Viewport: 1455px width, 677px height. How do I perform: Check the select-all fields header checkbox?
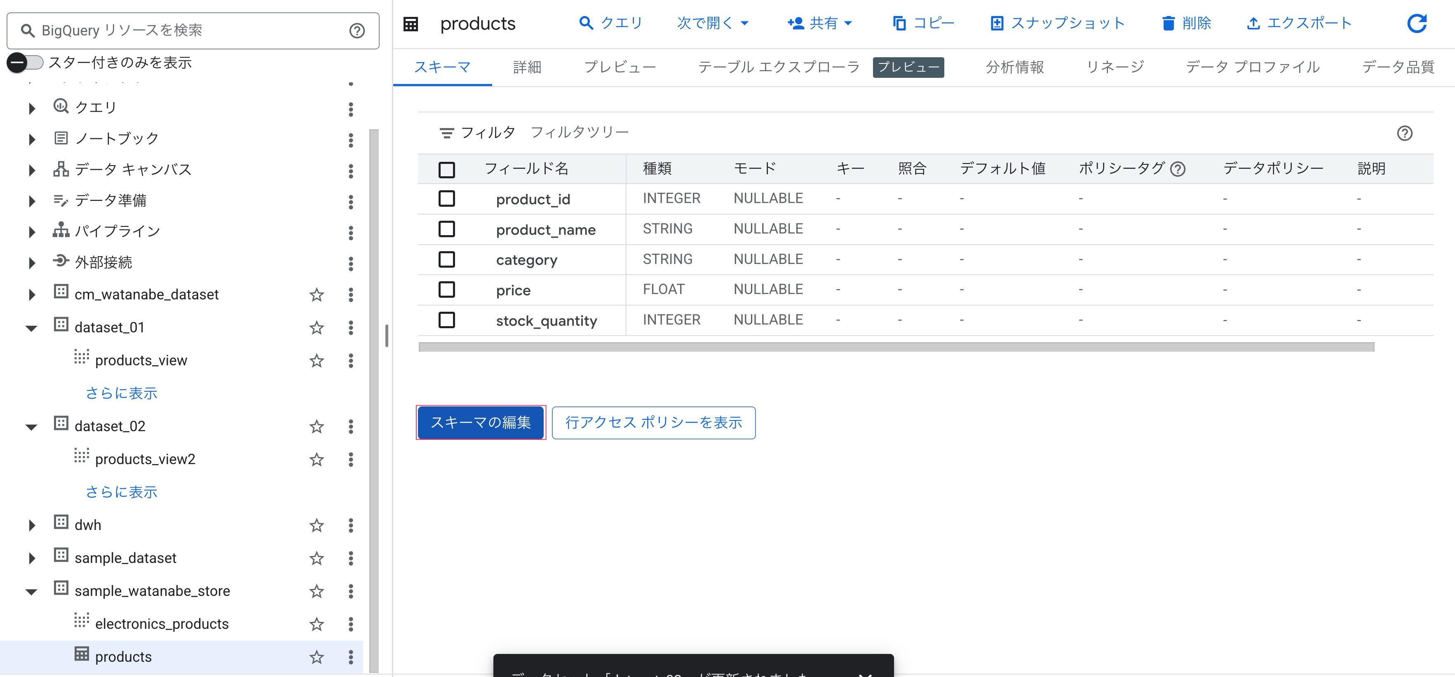pos(446,169)
